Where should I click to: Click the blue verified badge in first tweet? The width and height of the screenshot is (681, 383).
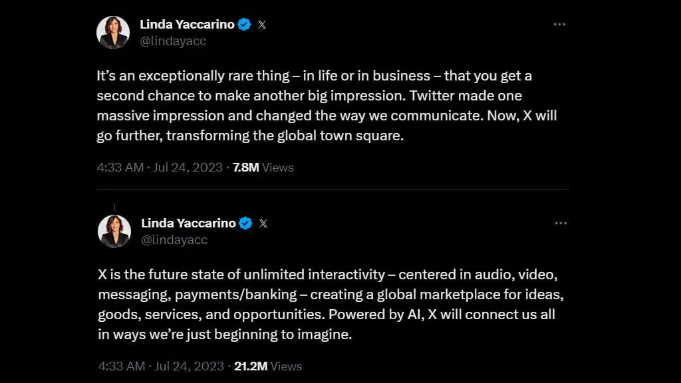pyautogui.click(x=244, y=25)
